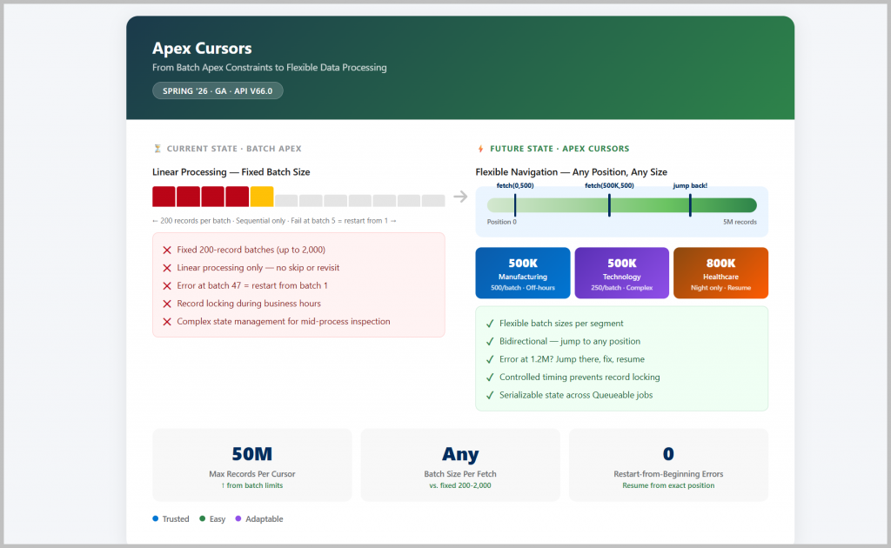Screen dimensions: 891x548
Task: Click the fetch(500K,500) marker on the cursor bar
Action: [609, 205]
